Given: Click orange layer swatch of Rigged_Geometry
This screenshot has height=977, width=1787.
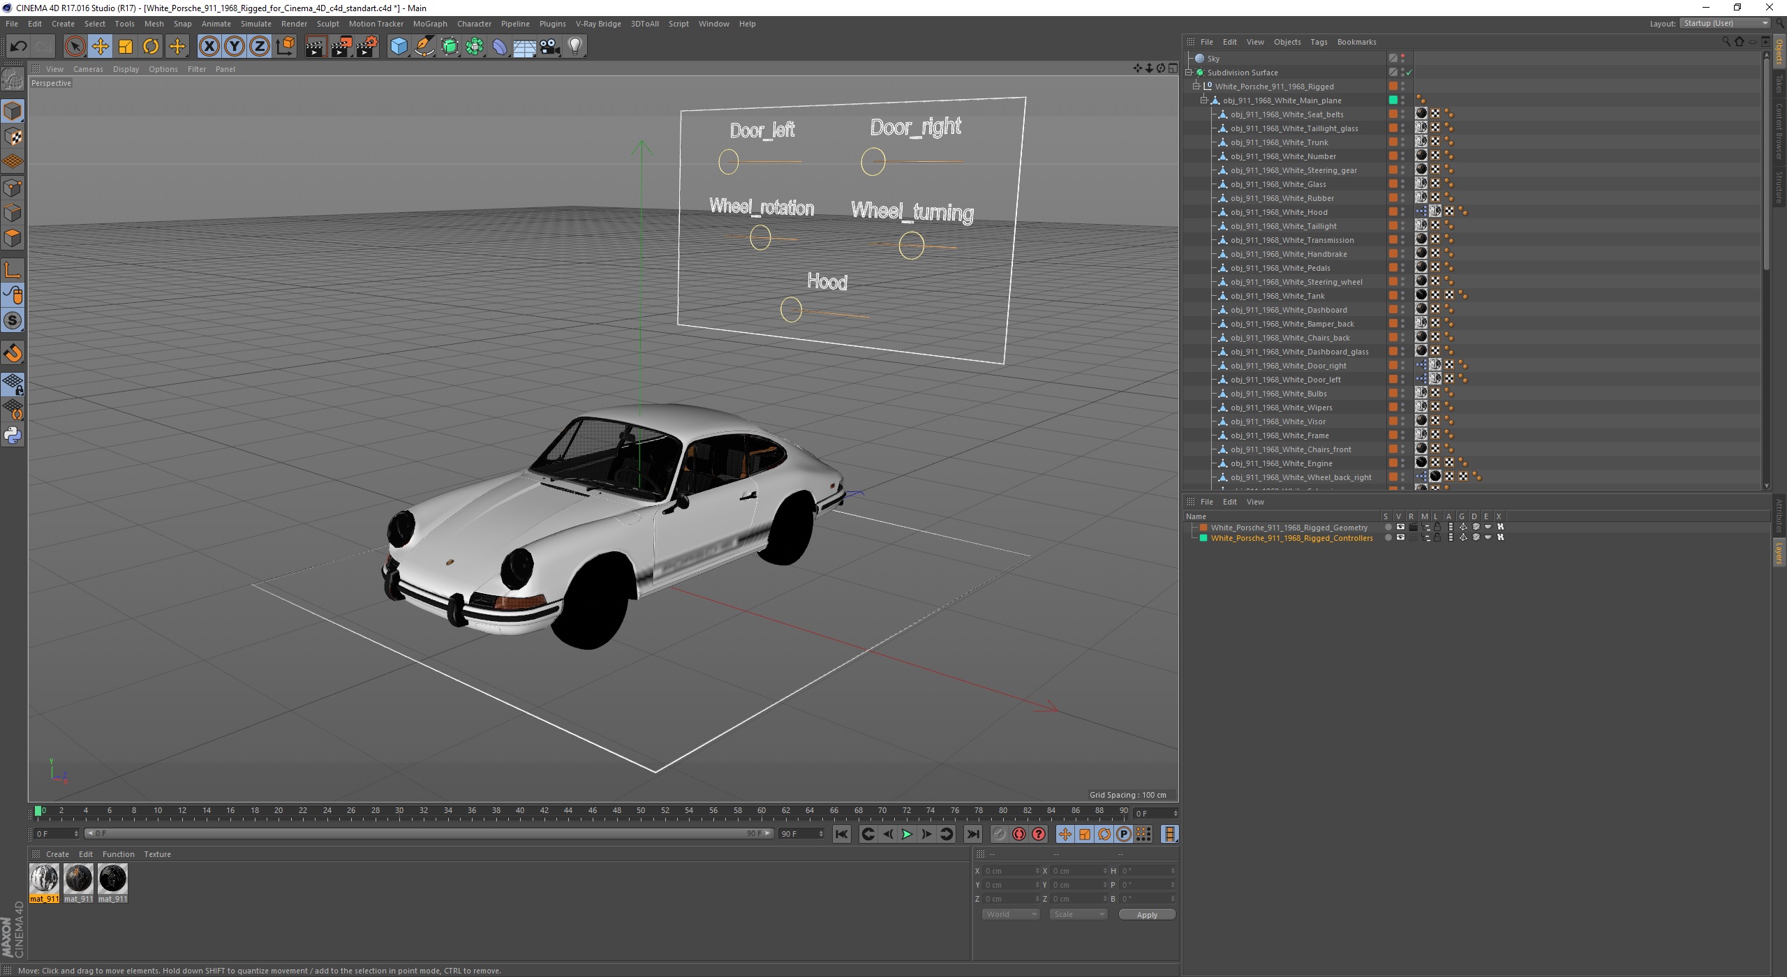Looking at the screenshot, I should pyautogui.click(x=1203, y=528).
